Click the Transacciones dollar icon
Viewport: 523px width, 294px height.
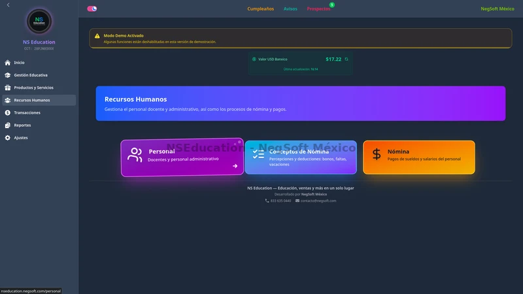point(8,112)
